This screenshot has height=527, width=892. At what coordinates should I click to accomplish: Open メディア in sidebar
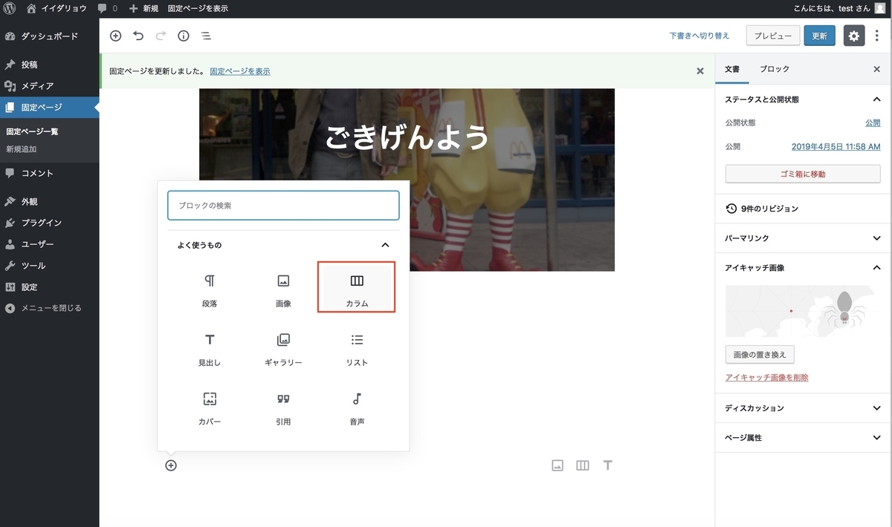coord(49,86)
